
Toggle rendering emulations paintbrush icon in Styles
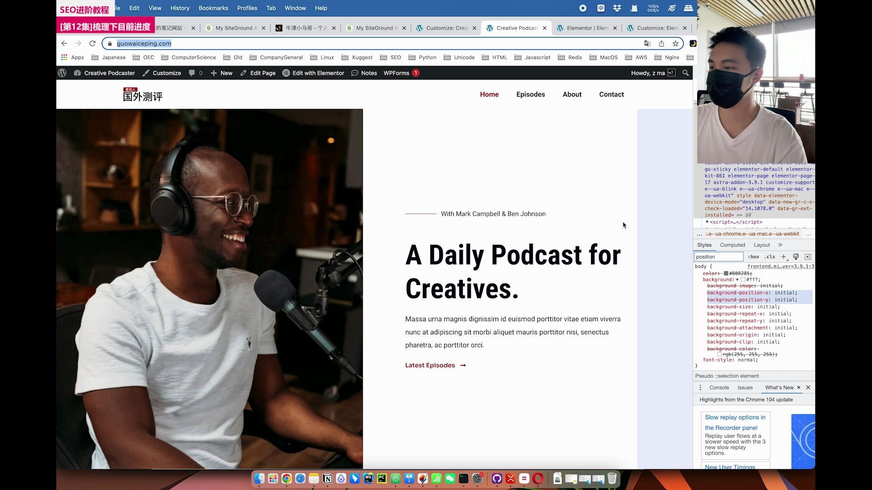click(x=796, y=257)
